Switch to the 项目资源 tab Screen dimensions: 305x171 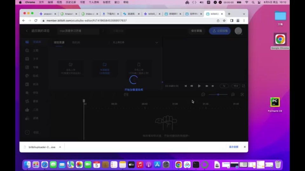(x=59, y=42)
